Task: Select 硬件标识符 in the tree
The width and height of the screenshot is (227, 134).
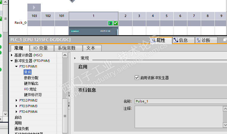Action: [x=33, y=95]
